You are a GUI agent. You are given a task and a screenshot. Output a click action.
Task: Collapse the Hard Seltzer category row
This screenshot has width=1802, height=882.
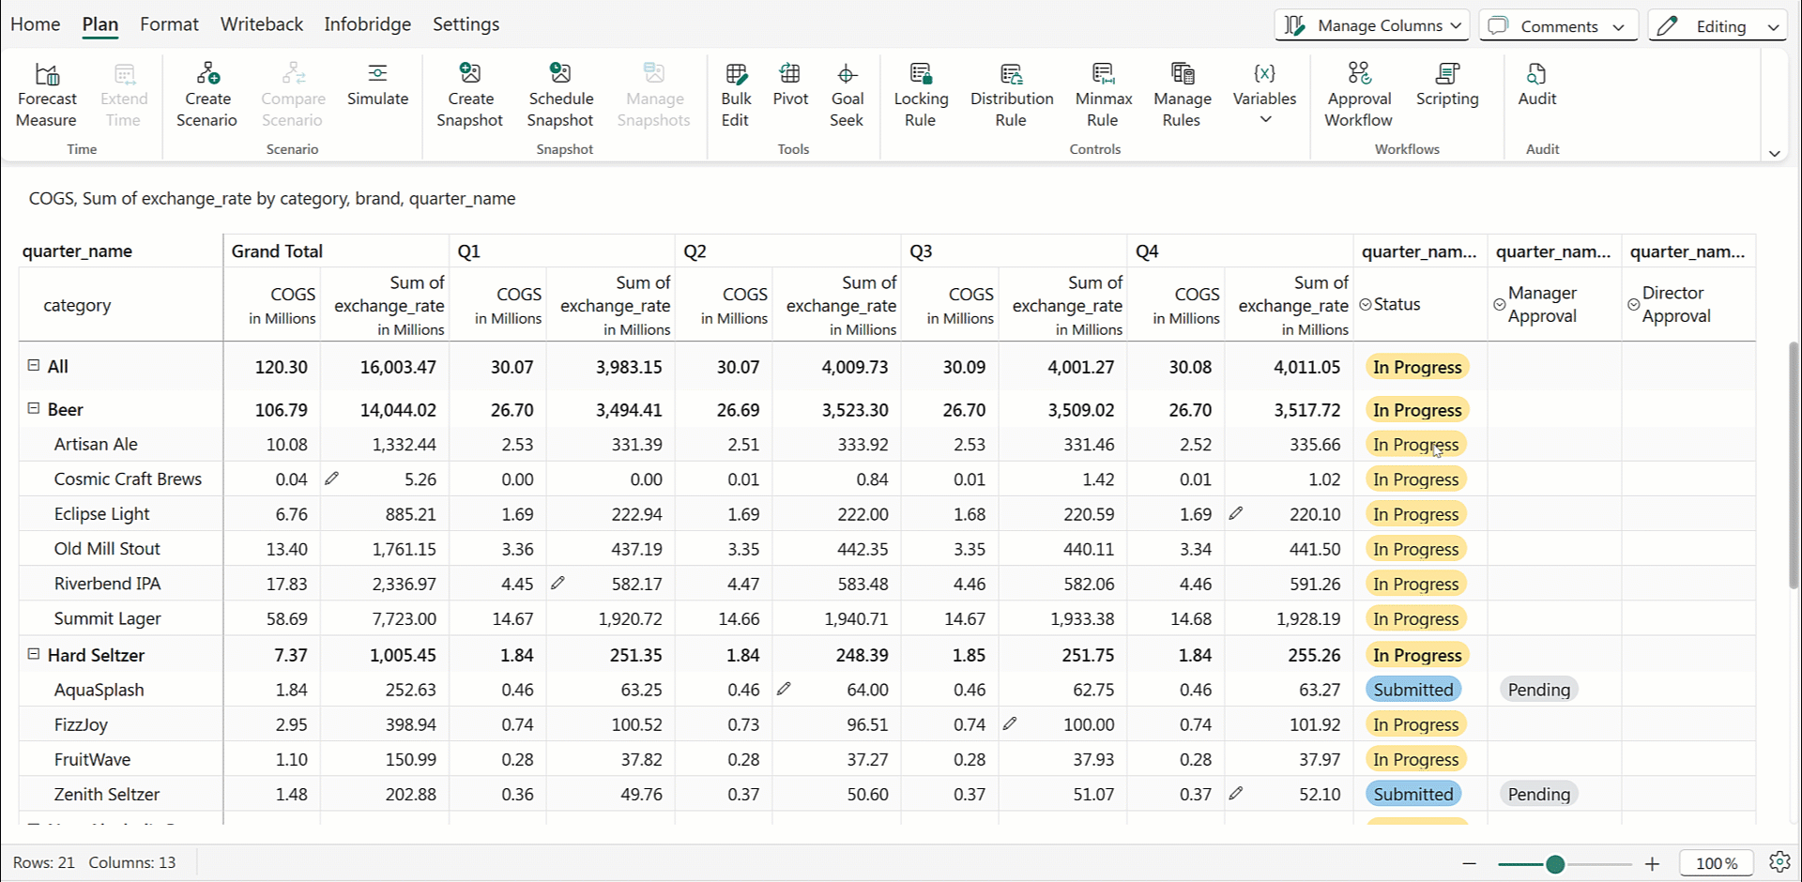click(34, 655)
